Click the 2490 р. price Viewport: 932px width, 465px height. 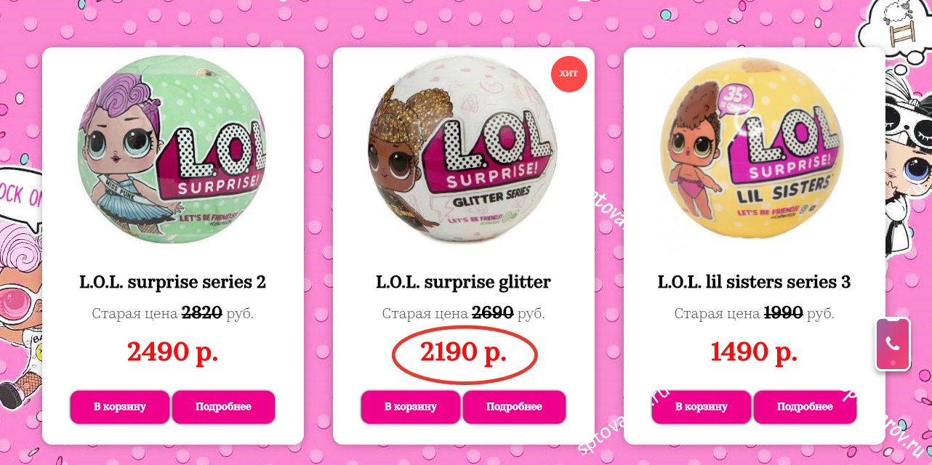(172, 352)
